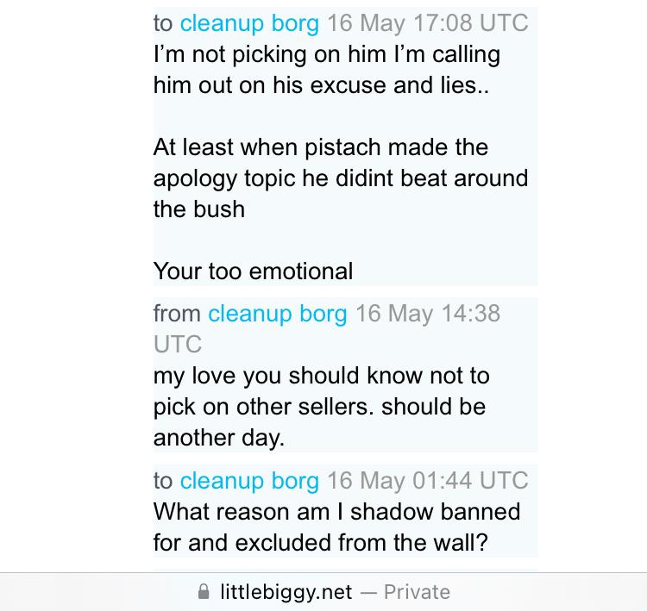Click the "to" label in 01:44 message

(163, 480)
